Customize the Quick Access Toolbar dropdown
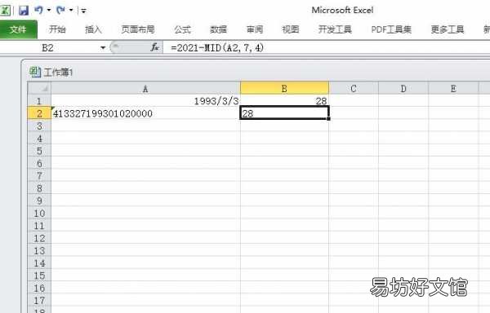The width and height of the screenshot is (490, 313). coord(83,11)
